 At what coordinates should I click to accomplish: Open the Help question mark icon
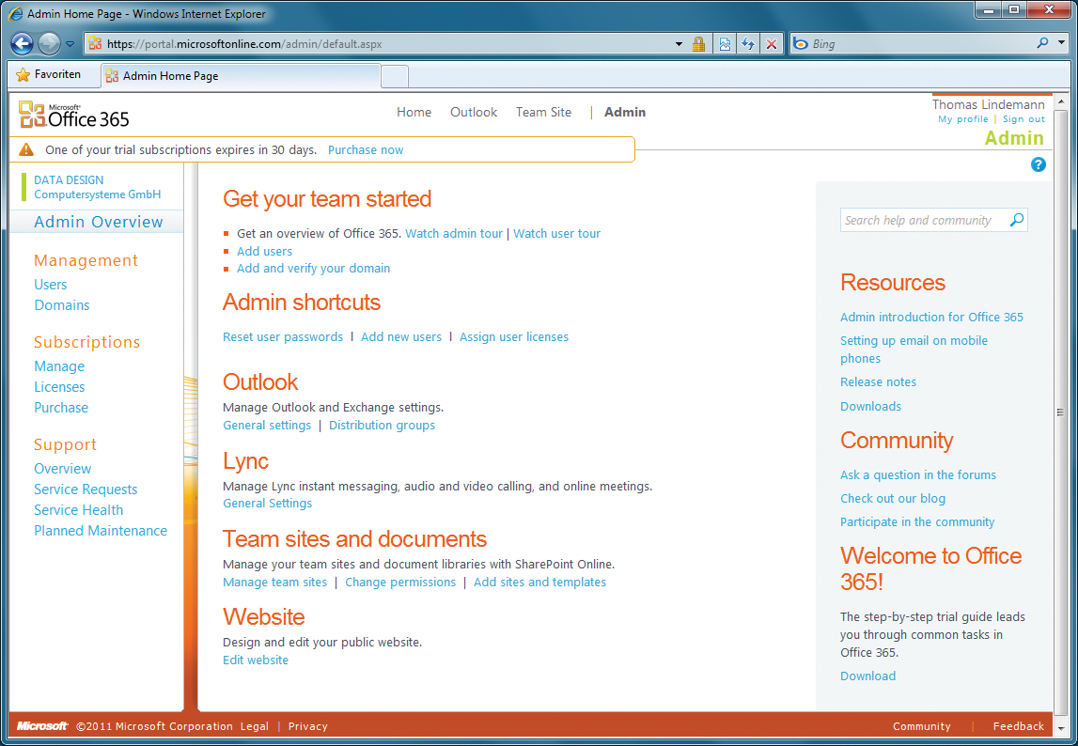pos(1038,164)
